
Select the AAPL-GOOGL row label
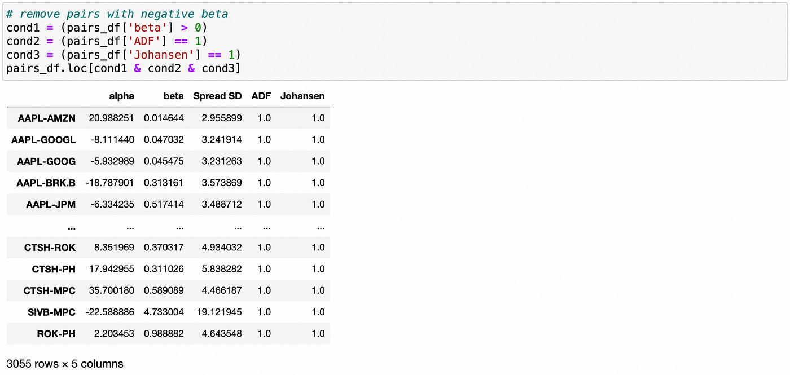(x=43, y=139)
